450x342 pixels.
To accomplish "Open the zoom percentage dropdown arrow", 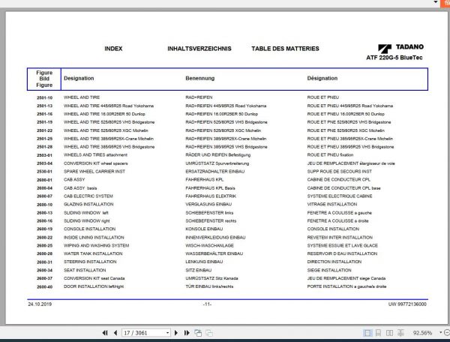I will point(440,332).
